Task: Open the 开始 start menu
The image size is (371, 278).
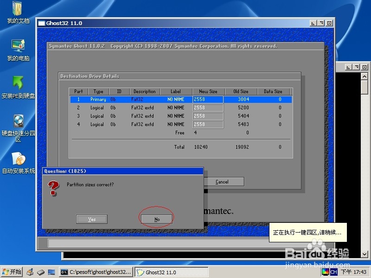Action: (x=13, y=272)
